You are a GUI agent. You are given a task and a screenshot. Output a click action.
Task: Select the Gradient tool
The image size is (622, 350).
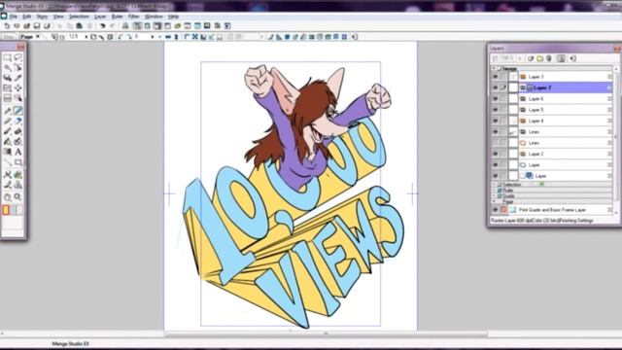point(7,152)
